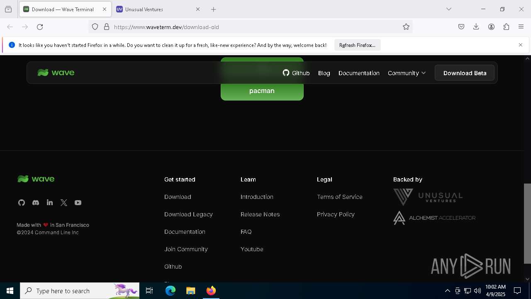The width and height of the screenshot is (531, 299).
Task: Open the Privacy Policy link
Action: (336, 214)
